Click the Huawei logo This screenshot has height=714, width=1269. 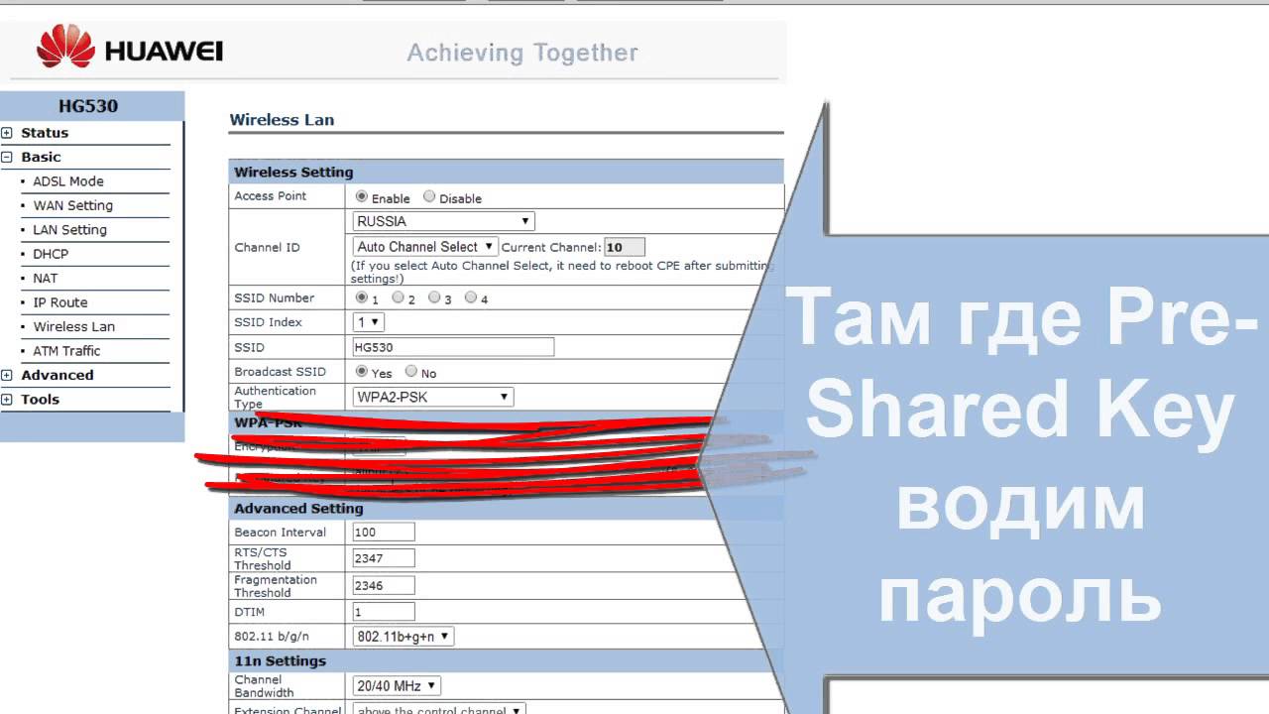[x=129, y=48]
